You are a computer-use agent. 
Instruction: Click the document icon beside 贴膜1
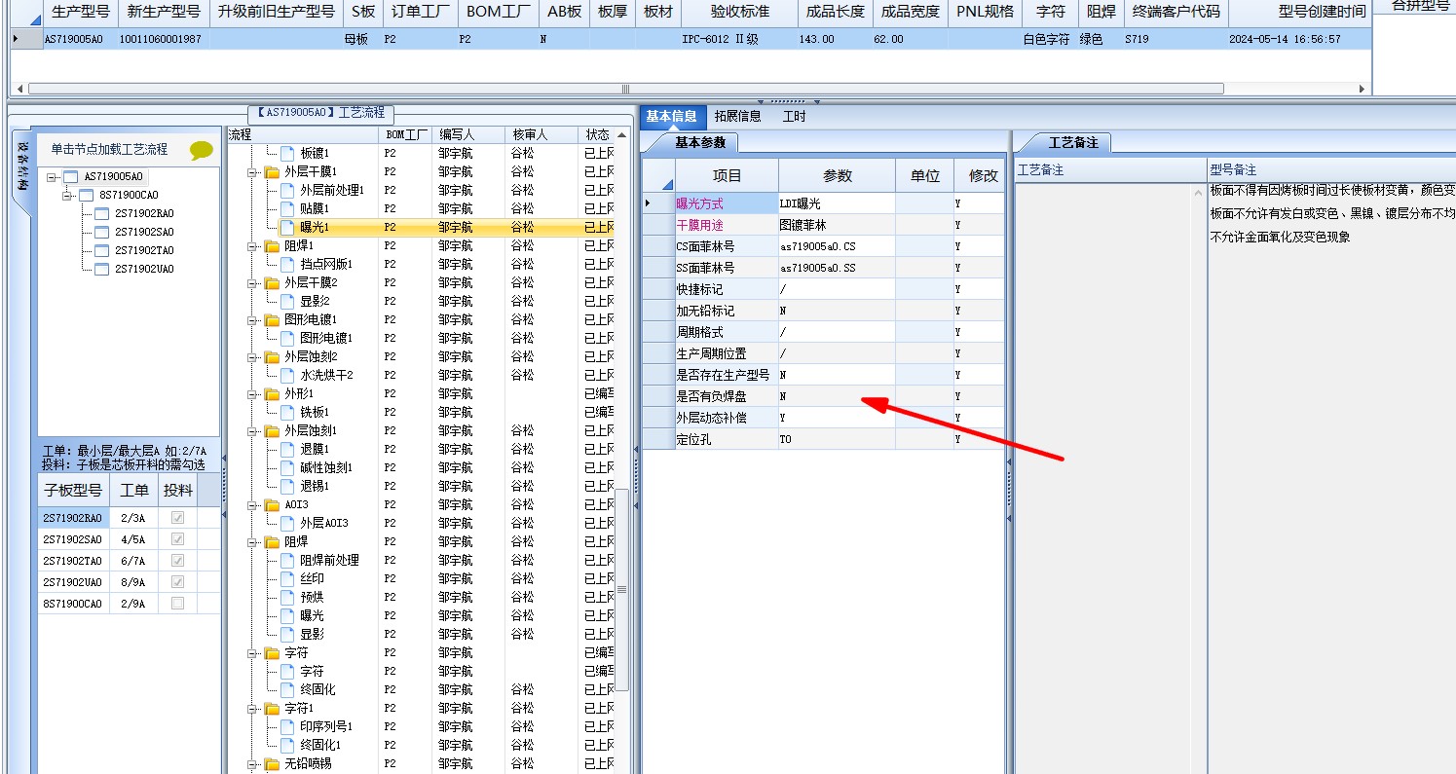[x=287, y=208]
